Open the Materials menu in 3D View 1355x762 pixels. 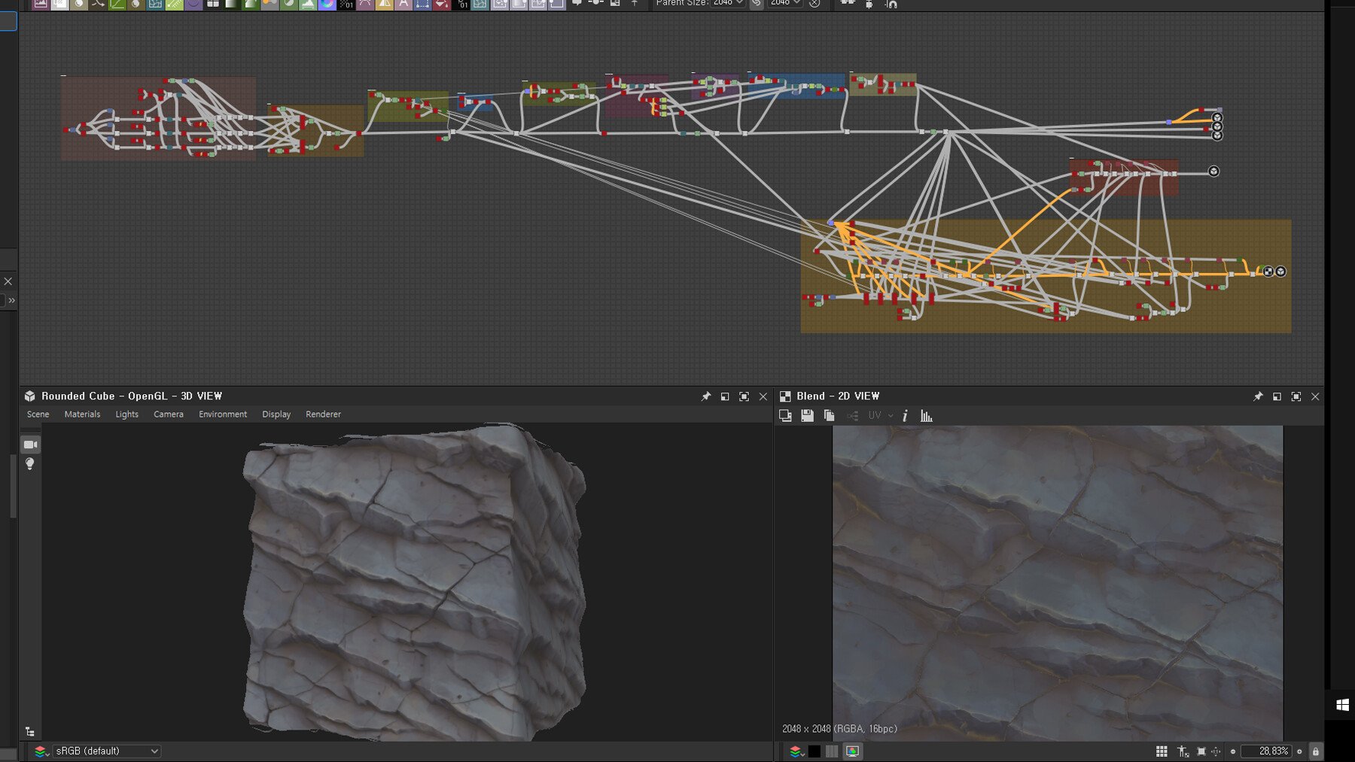point(82,414)
